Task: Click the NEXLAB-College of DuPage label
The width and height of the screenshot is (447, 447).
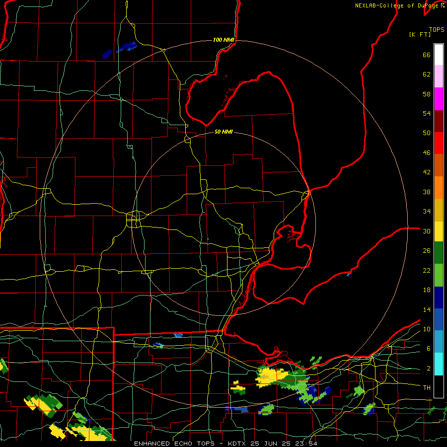Action: click(x=398, y=5)
